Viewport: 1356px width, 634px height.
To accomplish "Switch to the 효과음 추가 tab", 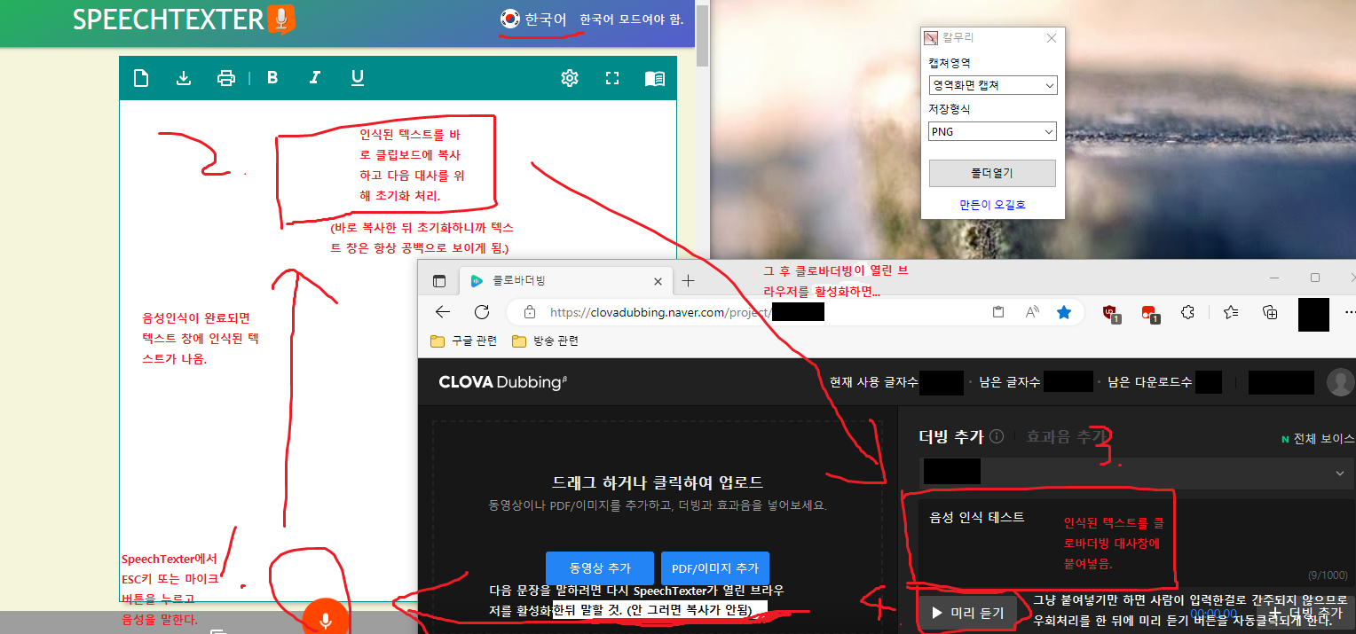I will point(1068,436).
